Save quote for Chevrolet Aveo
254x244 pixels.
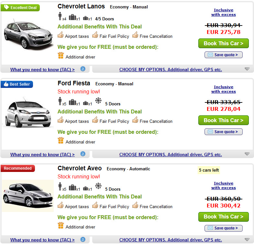point(223,228)
